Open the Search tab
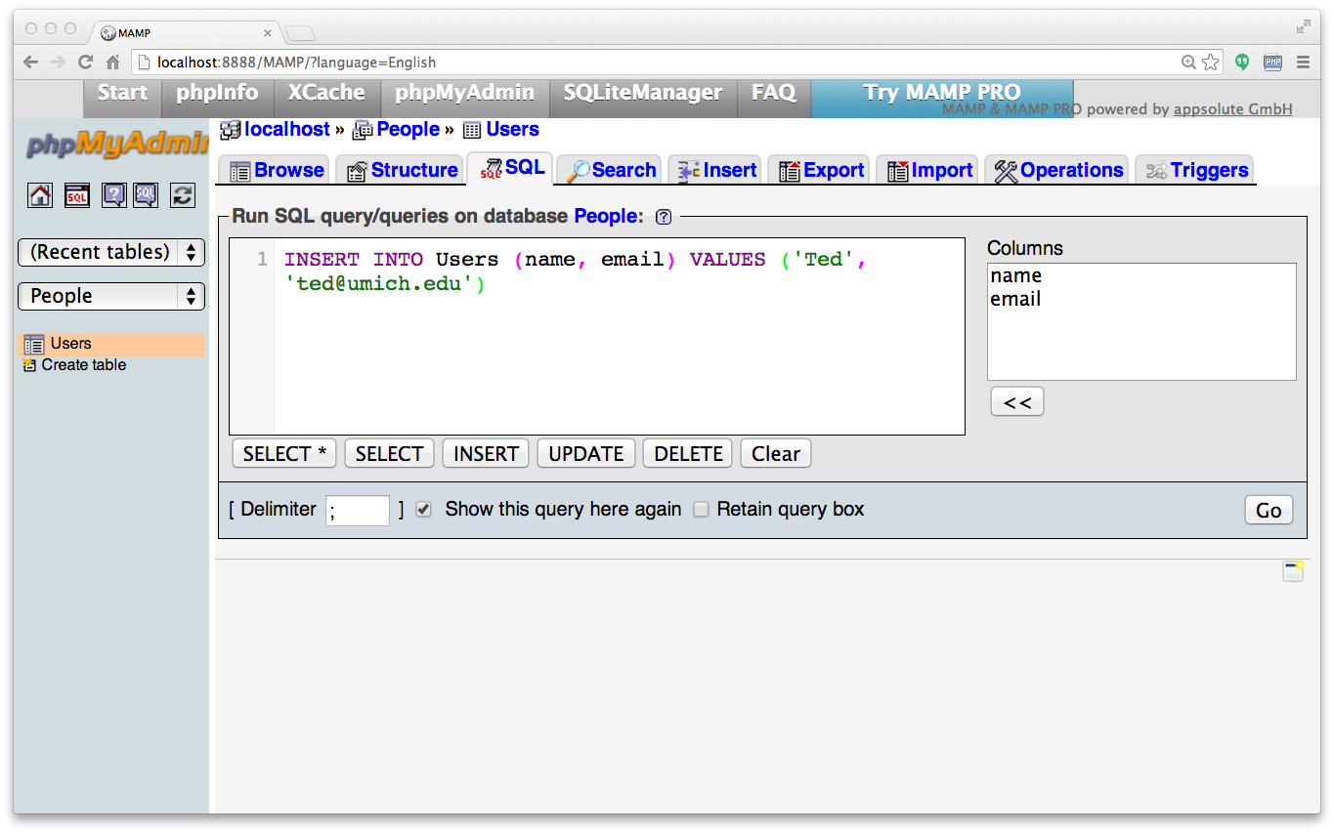Image resolution: width=1334 pixels, height=833 pixels. tap(611, 170)
